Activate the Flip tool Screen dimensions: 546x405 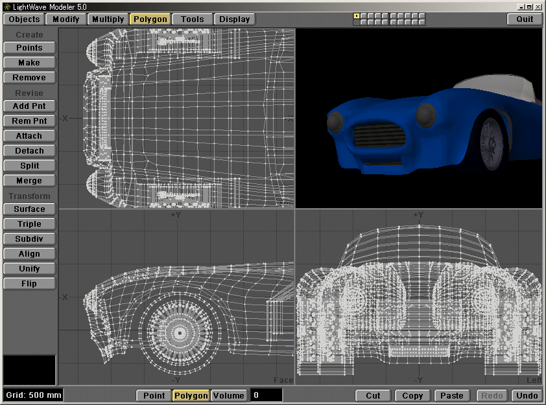(29, 283)
